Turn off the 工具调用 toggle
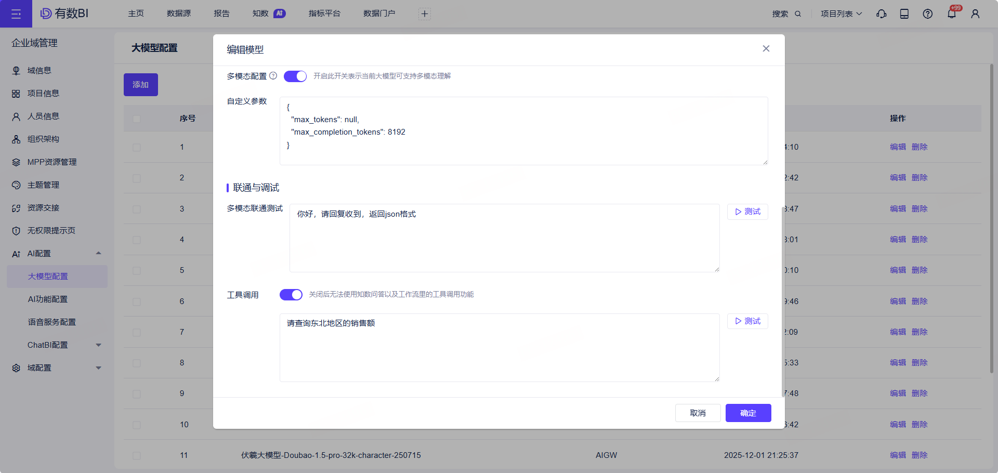The image size is (998, 473). [x=291, y=295]
